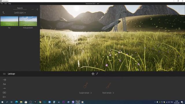Click the Landscape header label

tap(12, 74)
